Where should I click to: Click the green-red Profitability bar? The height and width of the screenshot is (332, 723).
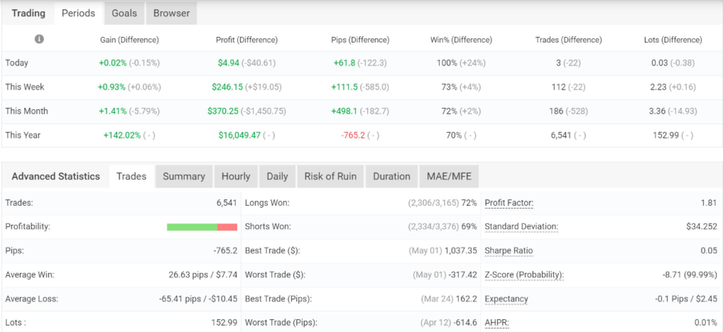[x=202, y=227]
